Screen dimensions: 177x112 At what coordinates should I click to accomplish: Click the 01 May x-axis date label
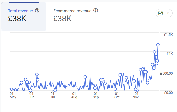(13, 95)
